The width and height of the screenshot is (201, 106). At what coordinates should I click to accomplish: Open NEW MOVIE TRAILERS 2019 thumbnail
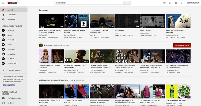77,56
